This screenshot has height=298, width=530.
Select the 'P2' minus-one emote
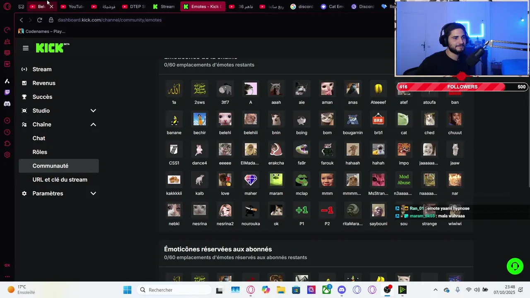click(x=327, y=210)
